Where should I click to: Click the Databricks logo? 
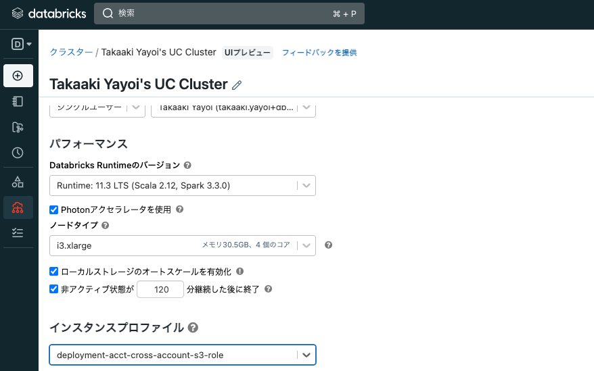pyautogui.click(x=49, y=14)
